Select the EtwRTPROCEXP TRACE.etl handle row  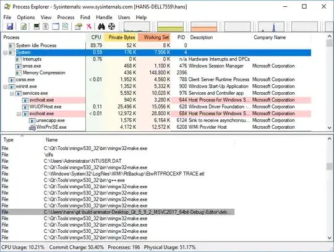pyautogui.click(x=118, y=174)
